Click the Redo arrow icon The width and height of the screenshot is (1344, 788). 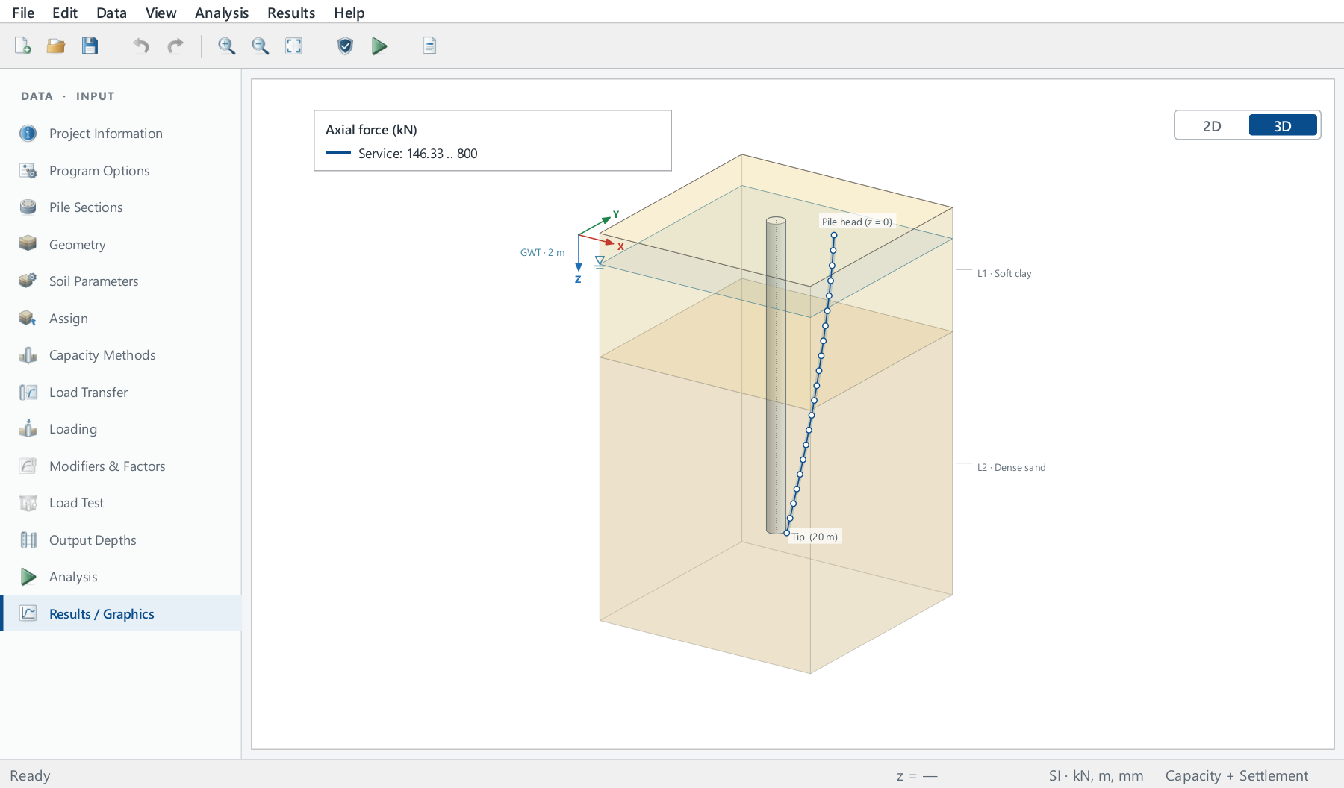[175, 46]
